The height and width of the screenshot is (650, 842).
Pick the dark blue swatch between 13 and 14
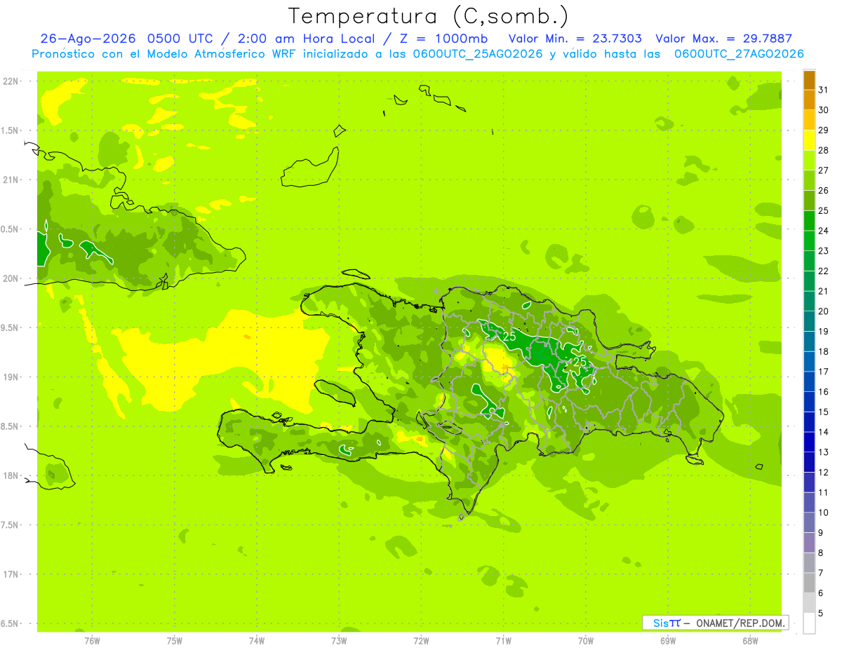click(x=809, y=442)
